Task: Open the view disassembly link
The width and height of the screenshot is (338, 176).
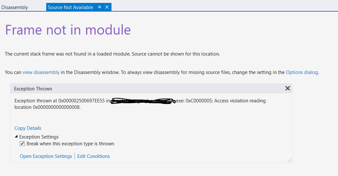Action: click(x=41, y=72)
